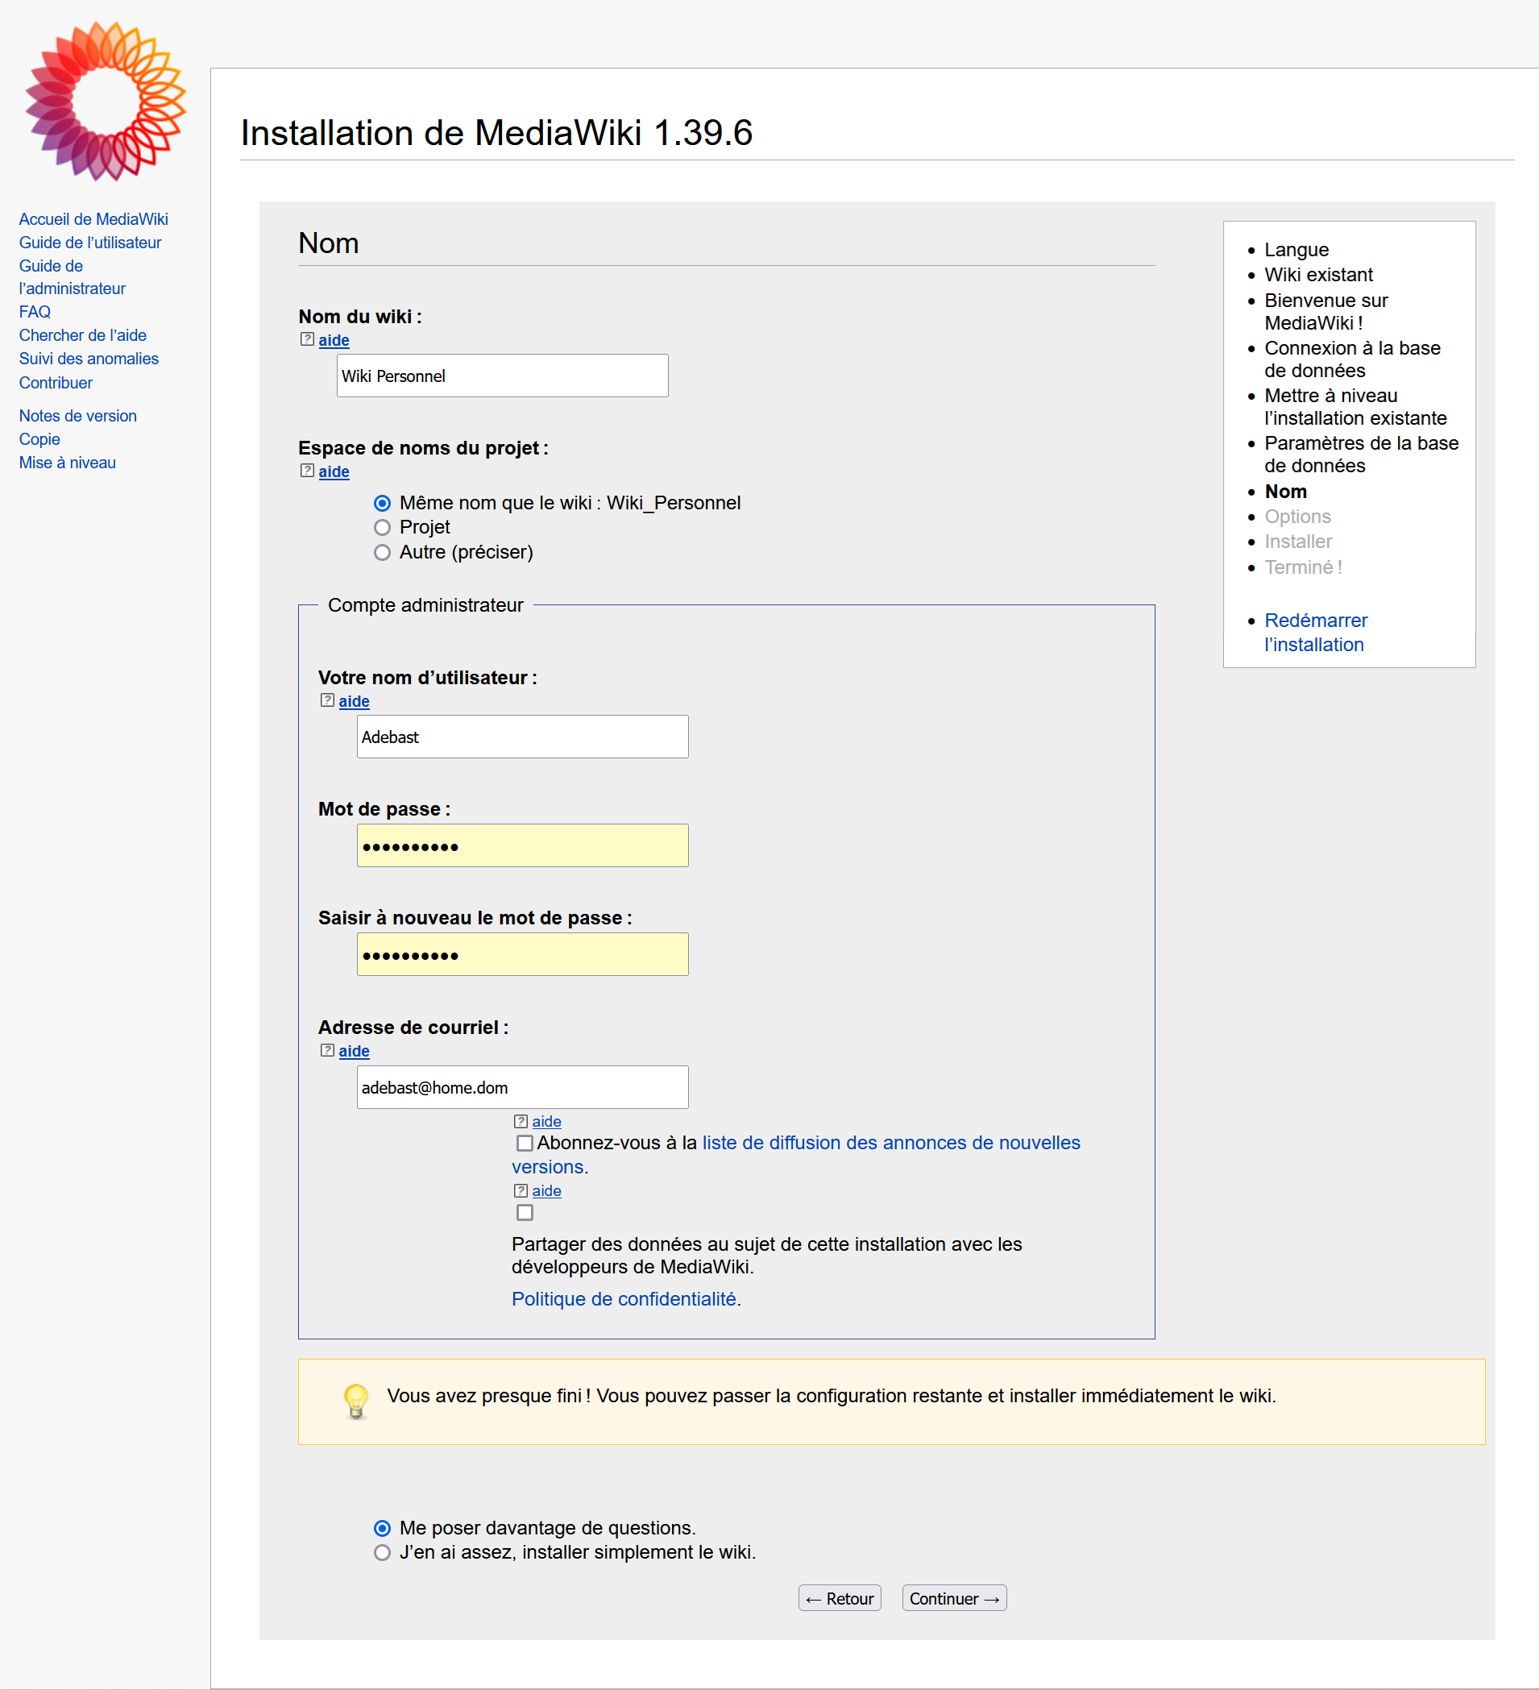Select 'Autre (préciser)' radio option

coord(382,552)
